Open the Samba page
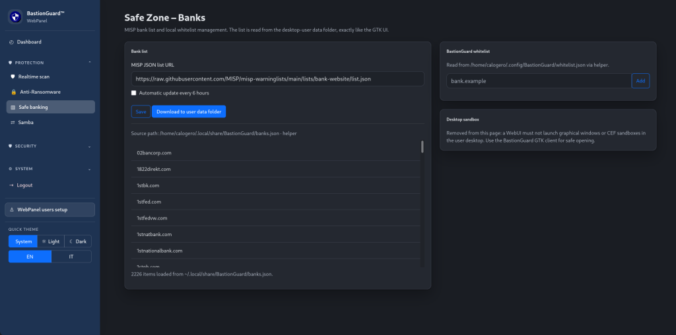Screen dimensions: 676x335 click(x=50, y=123)
